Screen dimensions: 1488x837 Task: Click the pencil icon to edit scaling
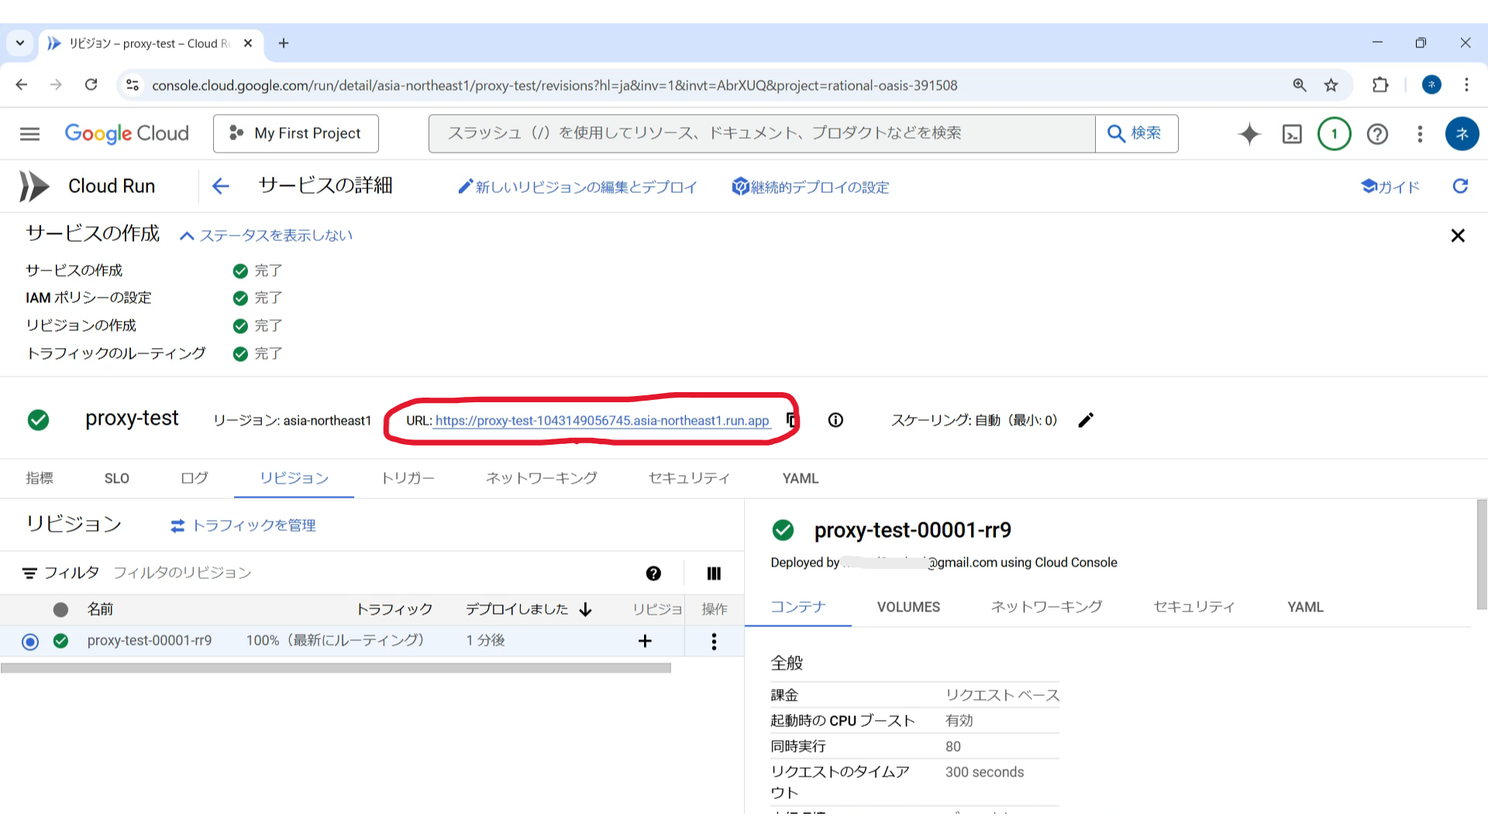pos(1086,420)
